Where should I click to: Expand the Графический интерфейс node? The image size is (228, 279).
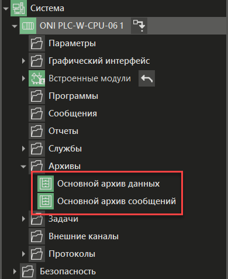pyautogui.click(x=23, y=61)
